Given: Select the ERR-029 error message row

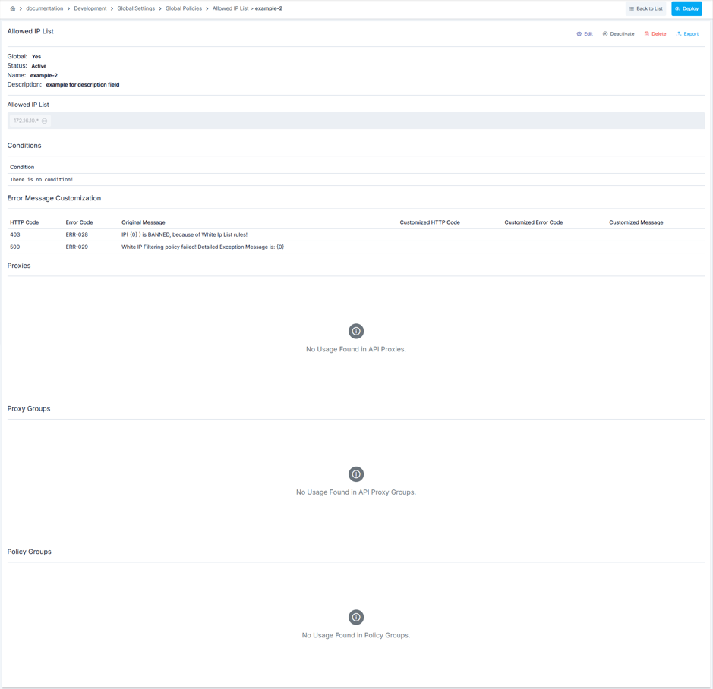Looking at the screenshot, I should tap(203, 247).
